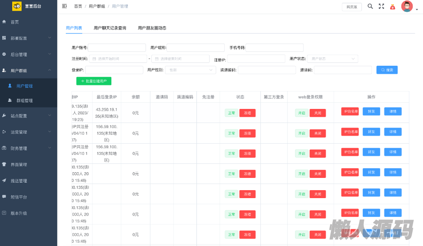
Task: Click the person icon beside 用户管理
Action: 10,86
